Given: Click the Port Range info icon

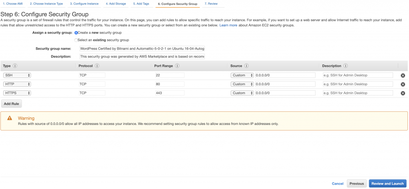Looking at the screenshot, I should click(177, 66).
